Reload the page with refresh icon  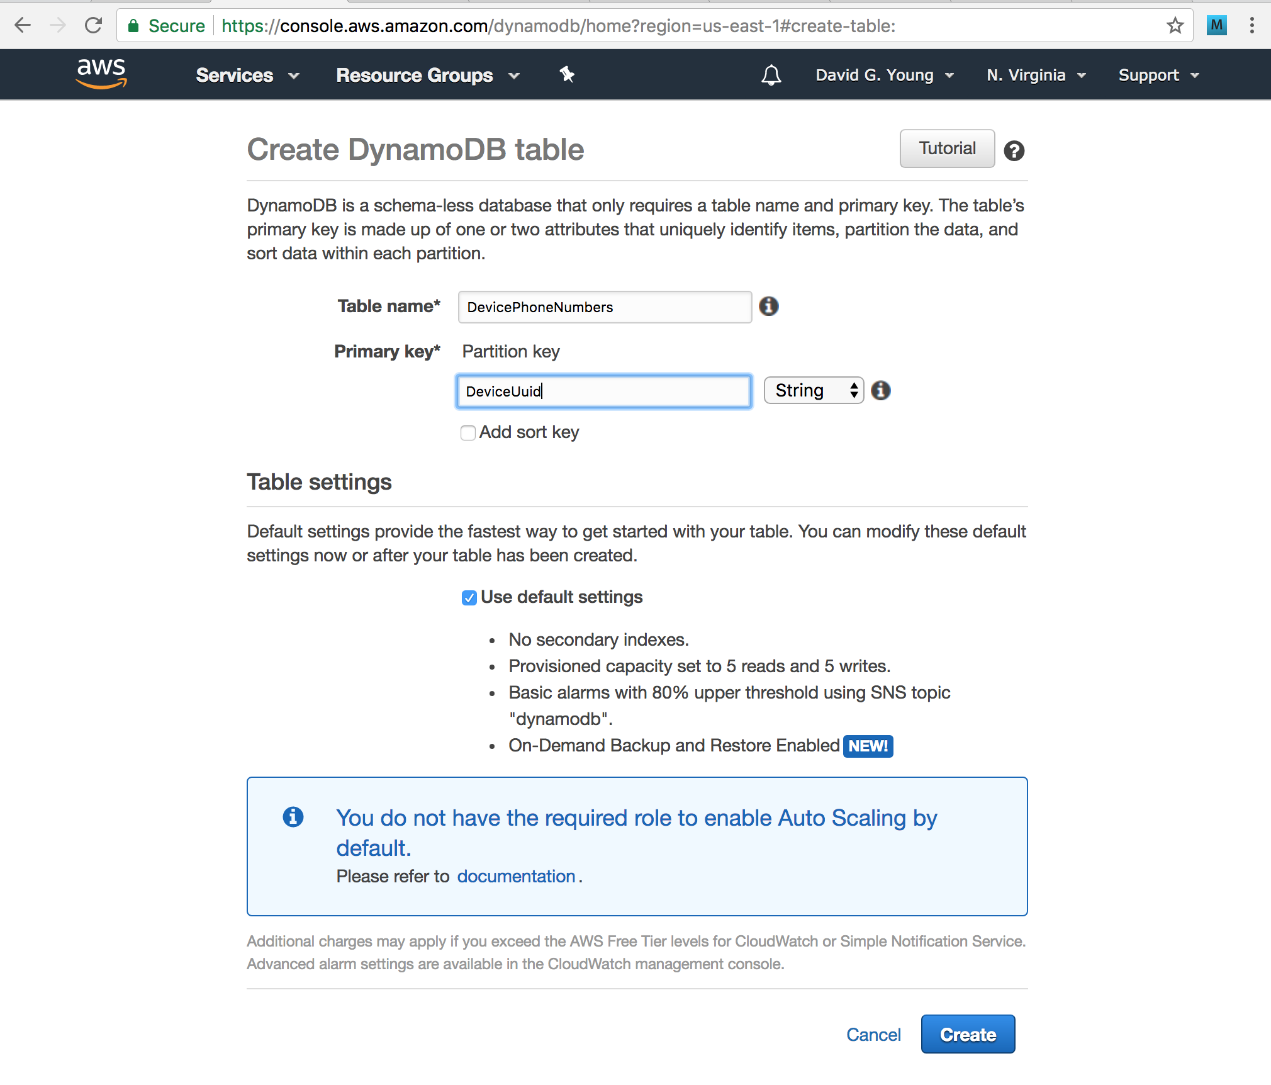(93, 26)
